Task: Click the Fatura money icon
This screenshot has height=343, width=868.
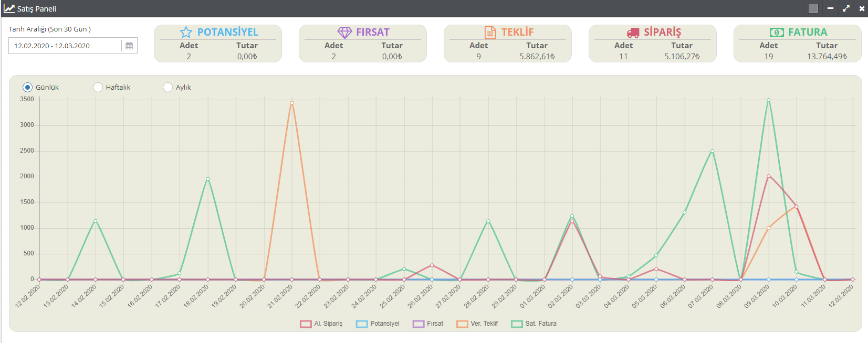Action: pyautogui.click(x=777, y=33)
